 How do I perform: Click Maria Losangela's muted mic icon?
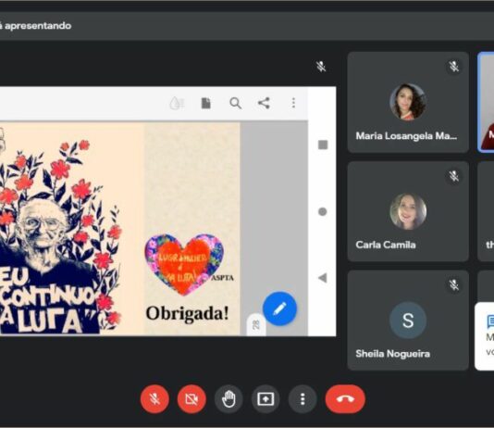pyautogui.click(x=453, y=67)
